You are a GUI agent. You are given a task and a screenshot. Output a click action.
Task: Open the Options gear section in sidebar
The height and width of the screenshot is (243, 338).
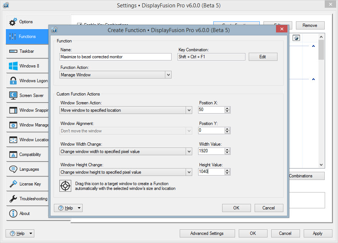click(x=13, y=22)
